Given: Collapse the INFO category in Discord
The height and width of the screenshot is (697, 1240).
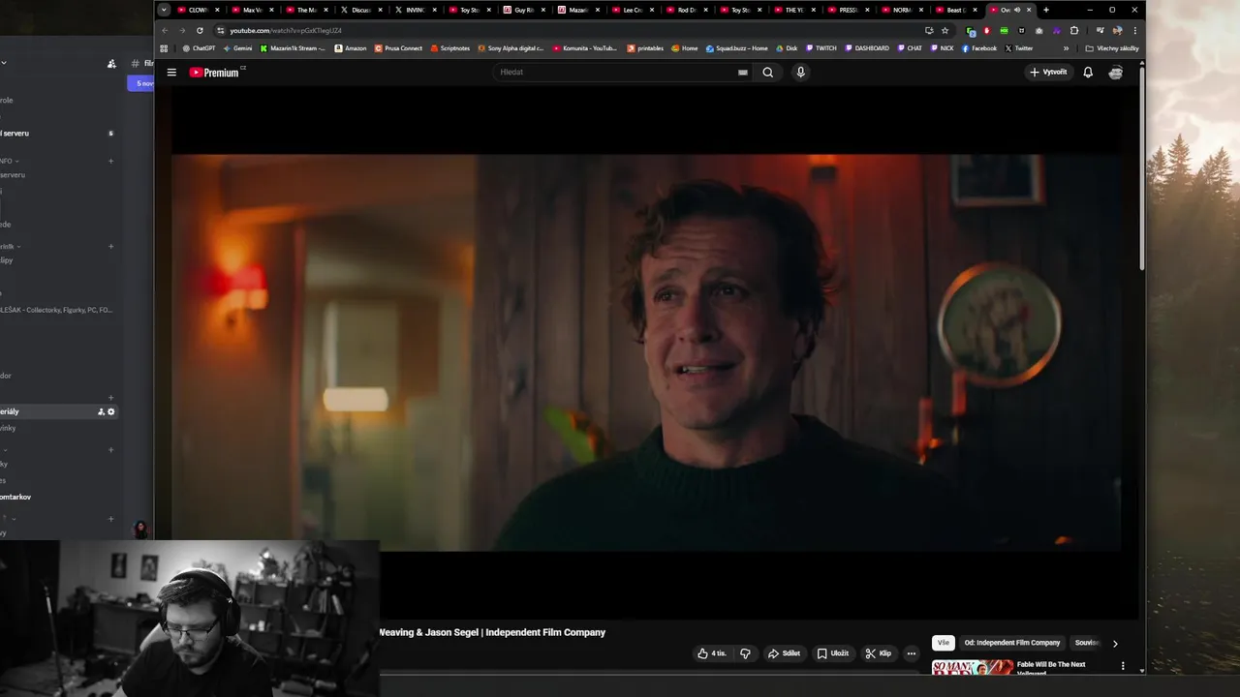Looking at the screenshot, I should point(9,161).
